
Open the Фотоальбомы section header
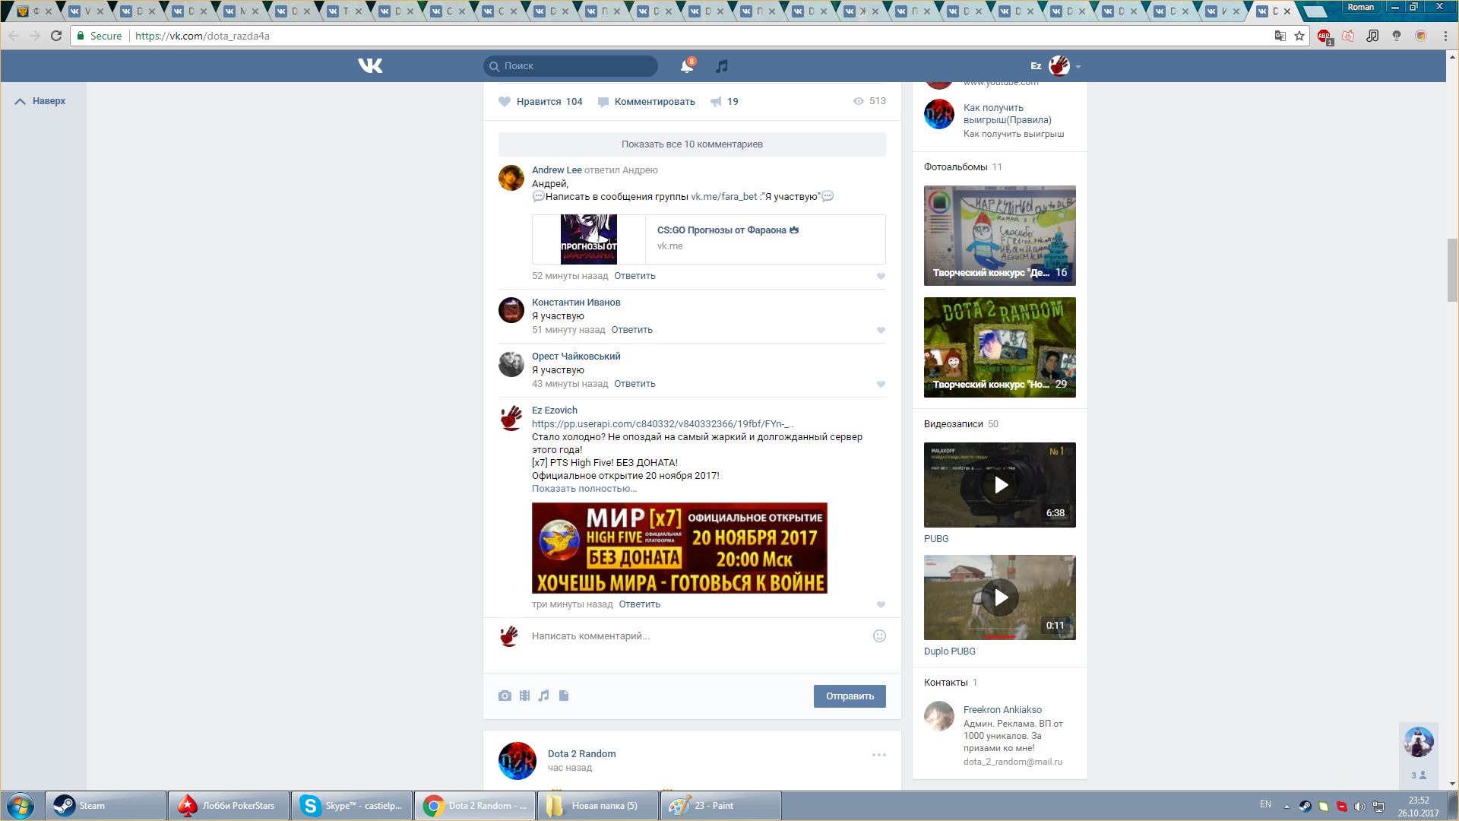pyautogui.click(x=955, y=167)
